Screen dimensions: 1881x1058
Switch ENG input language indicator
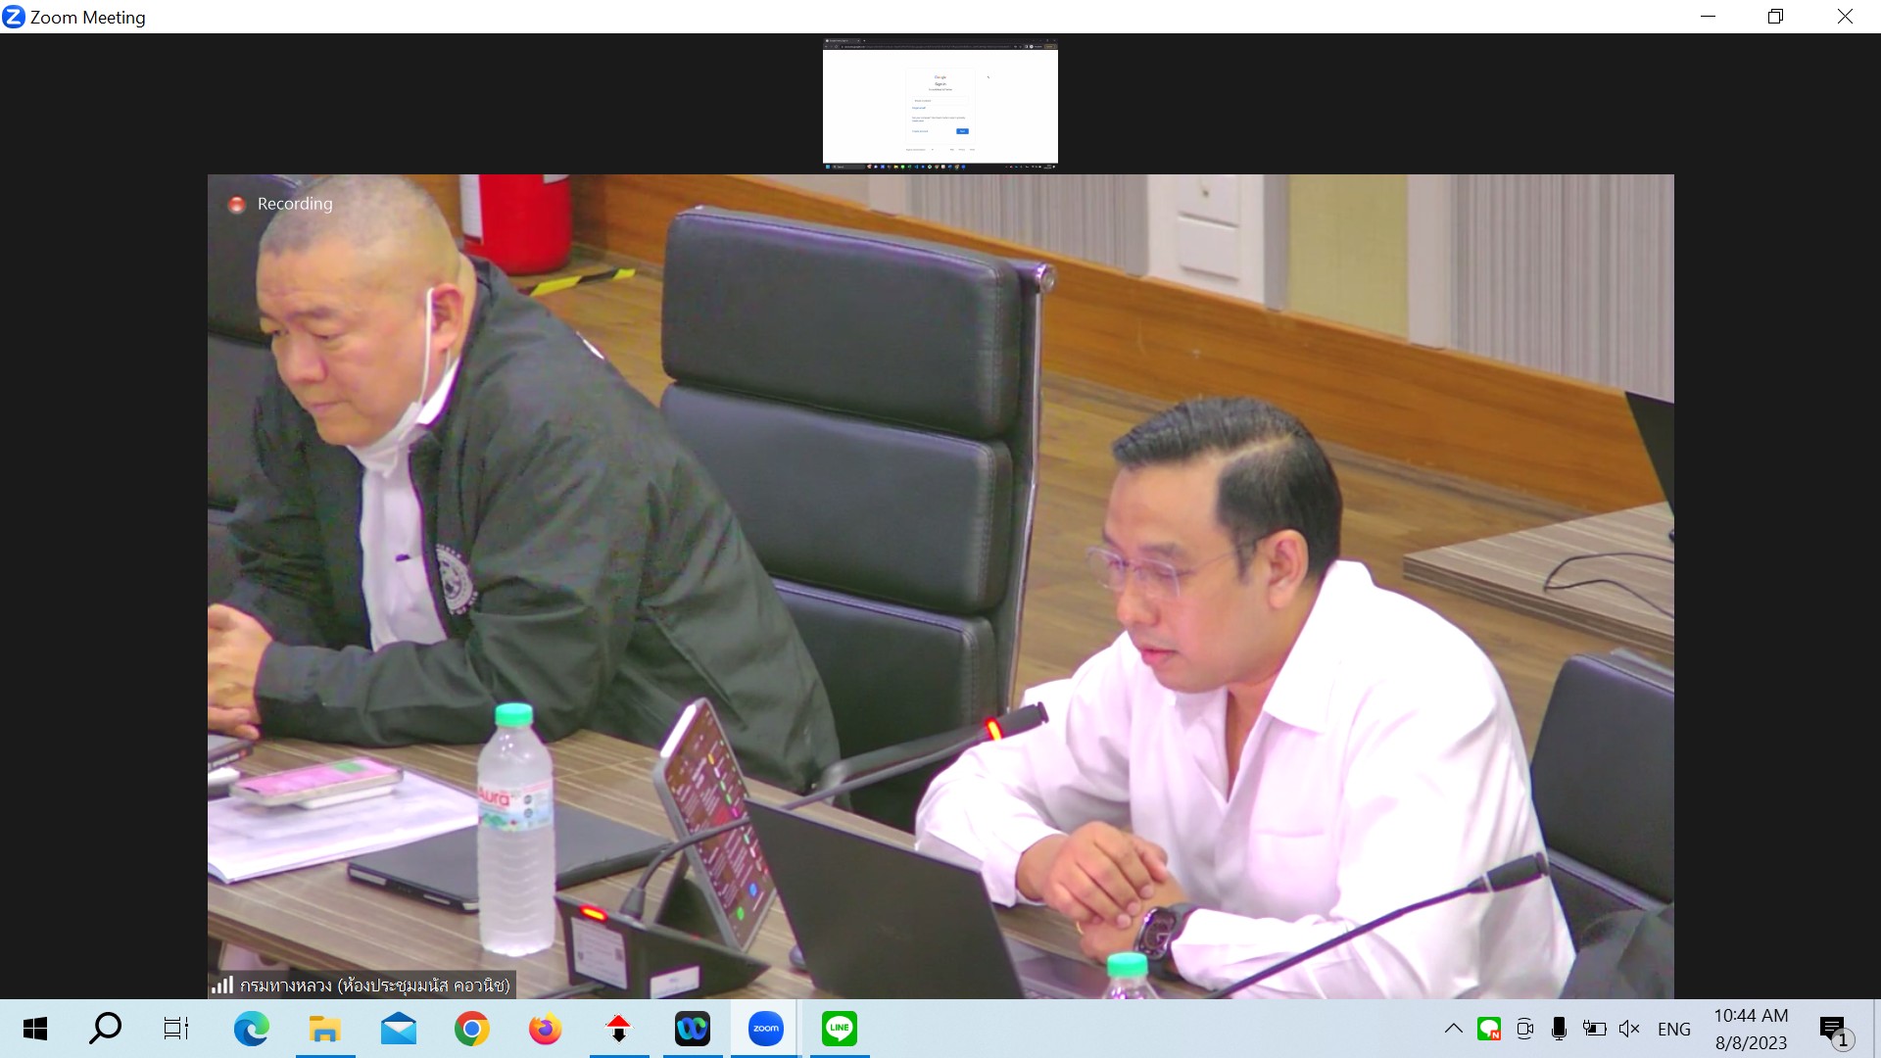tap(1673, 1029)
